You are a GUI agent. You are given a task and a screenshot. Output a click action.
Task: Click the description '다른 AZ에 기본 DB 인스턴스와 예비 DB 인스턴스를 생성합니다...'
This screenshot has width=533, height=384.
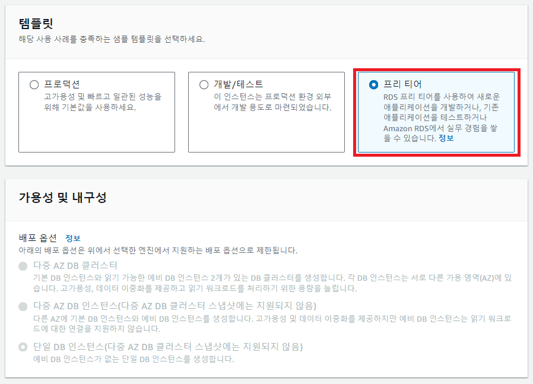272,324
